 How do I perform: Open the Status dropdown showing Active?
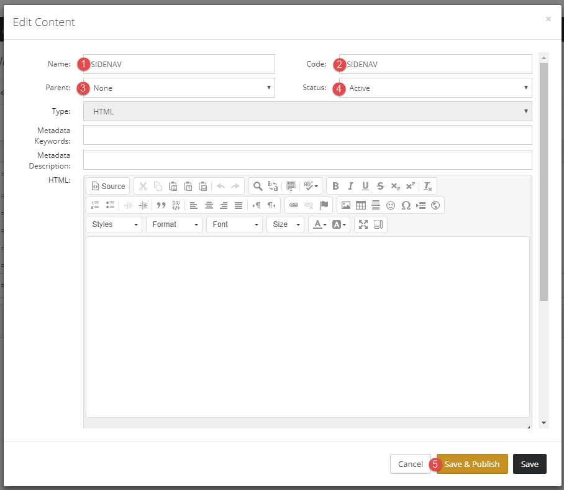pos(435,88)
